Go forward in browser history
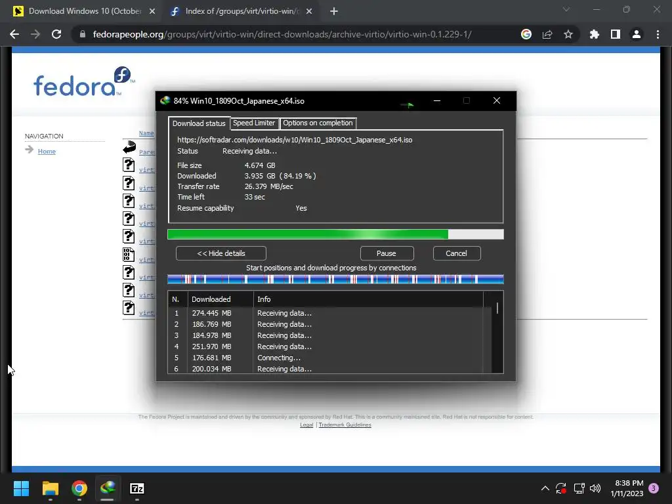 click(35, 34)
